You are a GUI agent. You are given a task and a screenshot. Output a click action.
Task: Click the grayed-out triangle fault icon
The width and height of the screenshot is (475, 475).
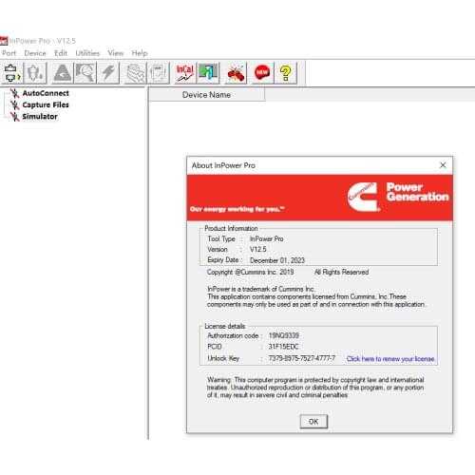(63, 73)
